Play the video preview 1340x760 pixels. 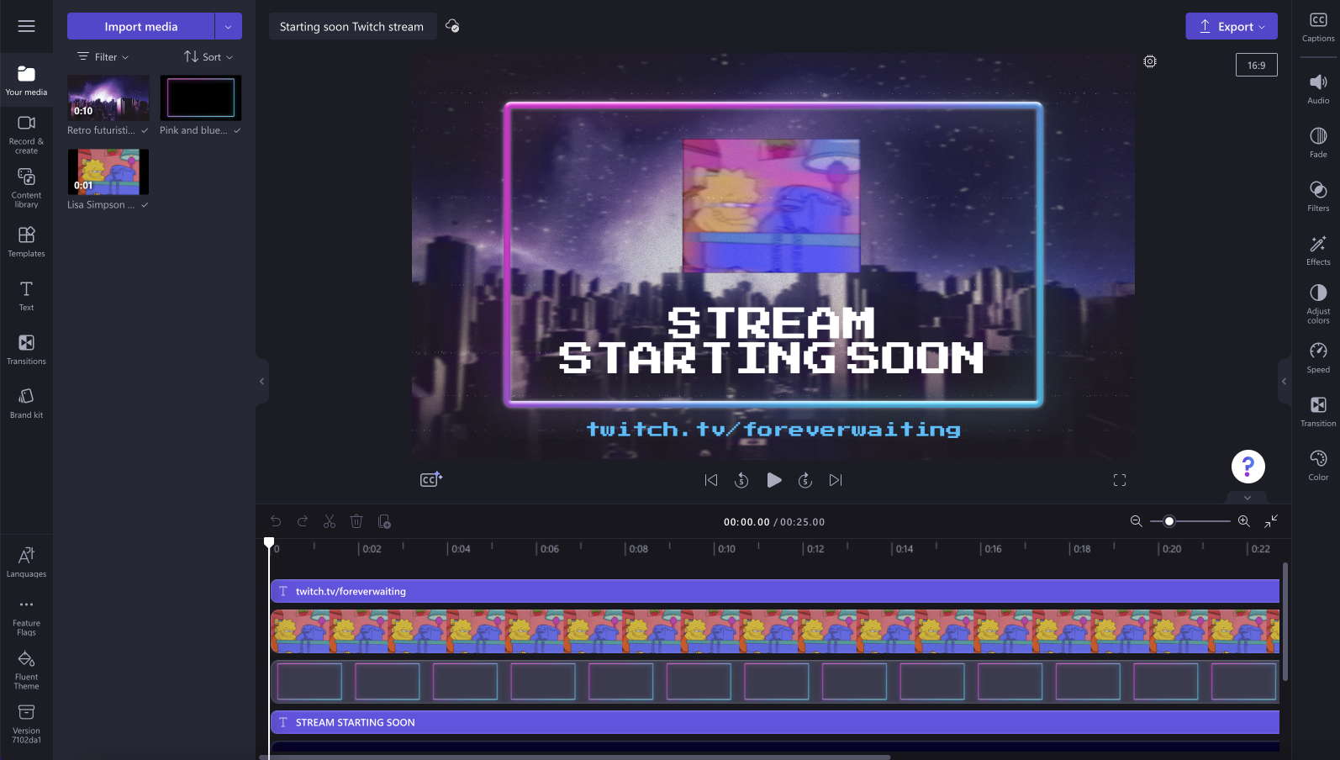[774, 480]
